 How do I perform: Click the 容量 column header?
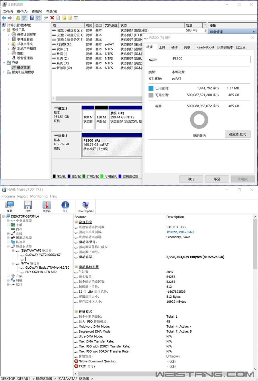point(193,26)
